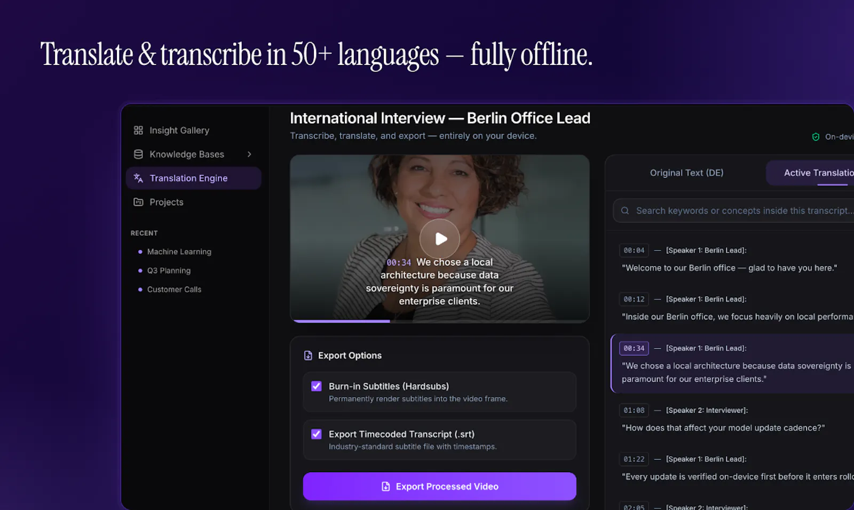Click "Industry-standard subtitle file with timestamps." description
This screenshot has width=854, height=510.
413,447
